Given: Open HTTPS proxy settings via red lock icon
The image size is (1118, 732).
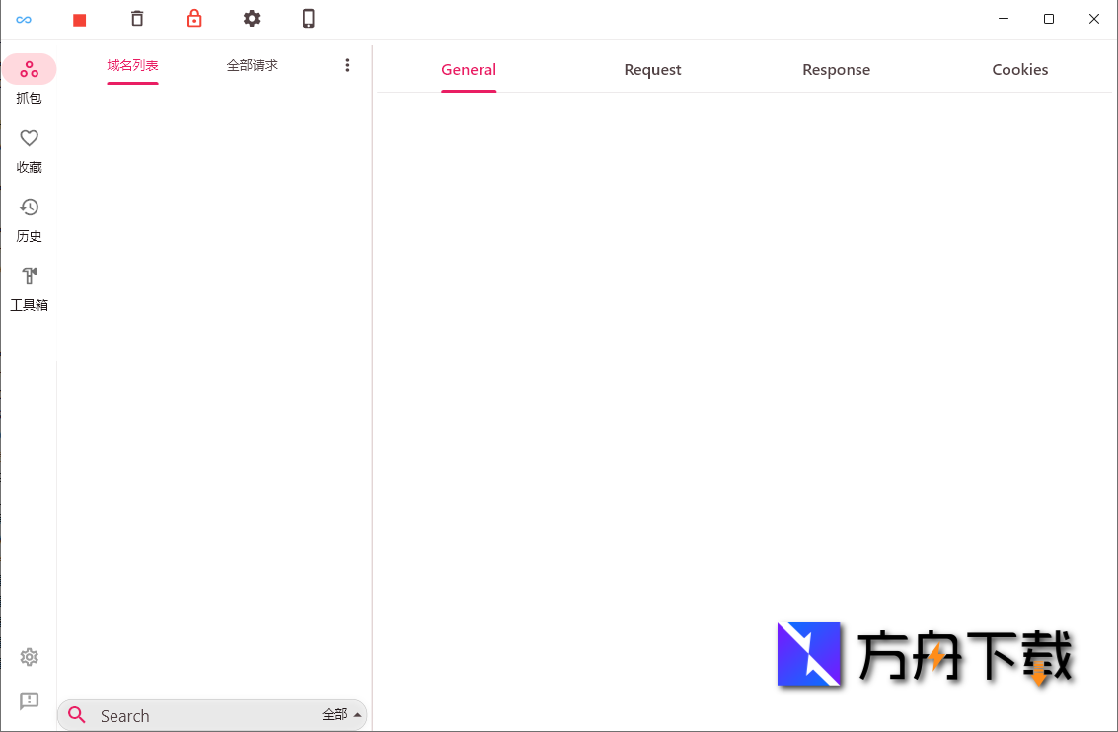Looking at the screenshot, I should pyautogui.click(x=193, y=19).
